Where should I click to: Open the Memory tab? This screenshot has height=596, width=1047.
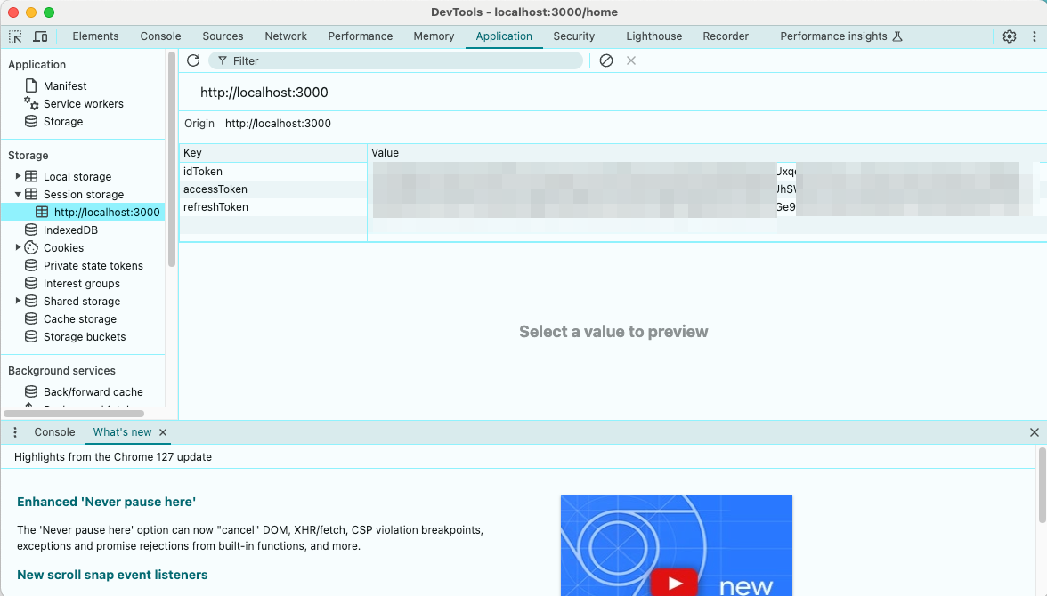tap(434, 36)
